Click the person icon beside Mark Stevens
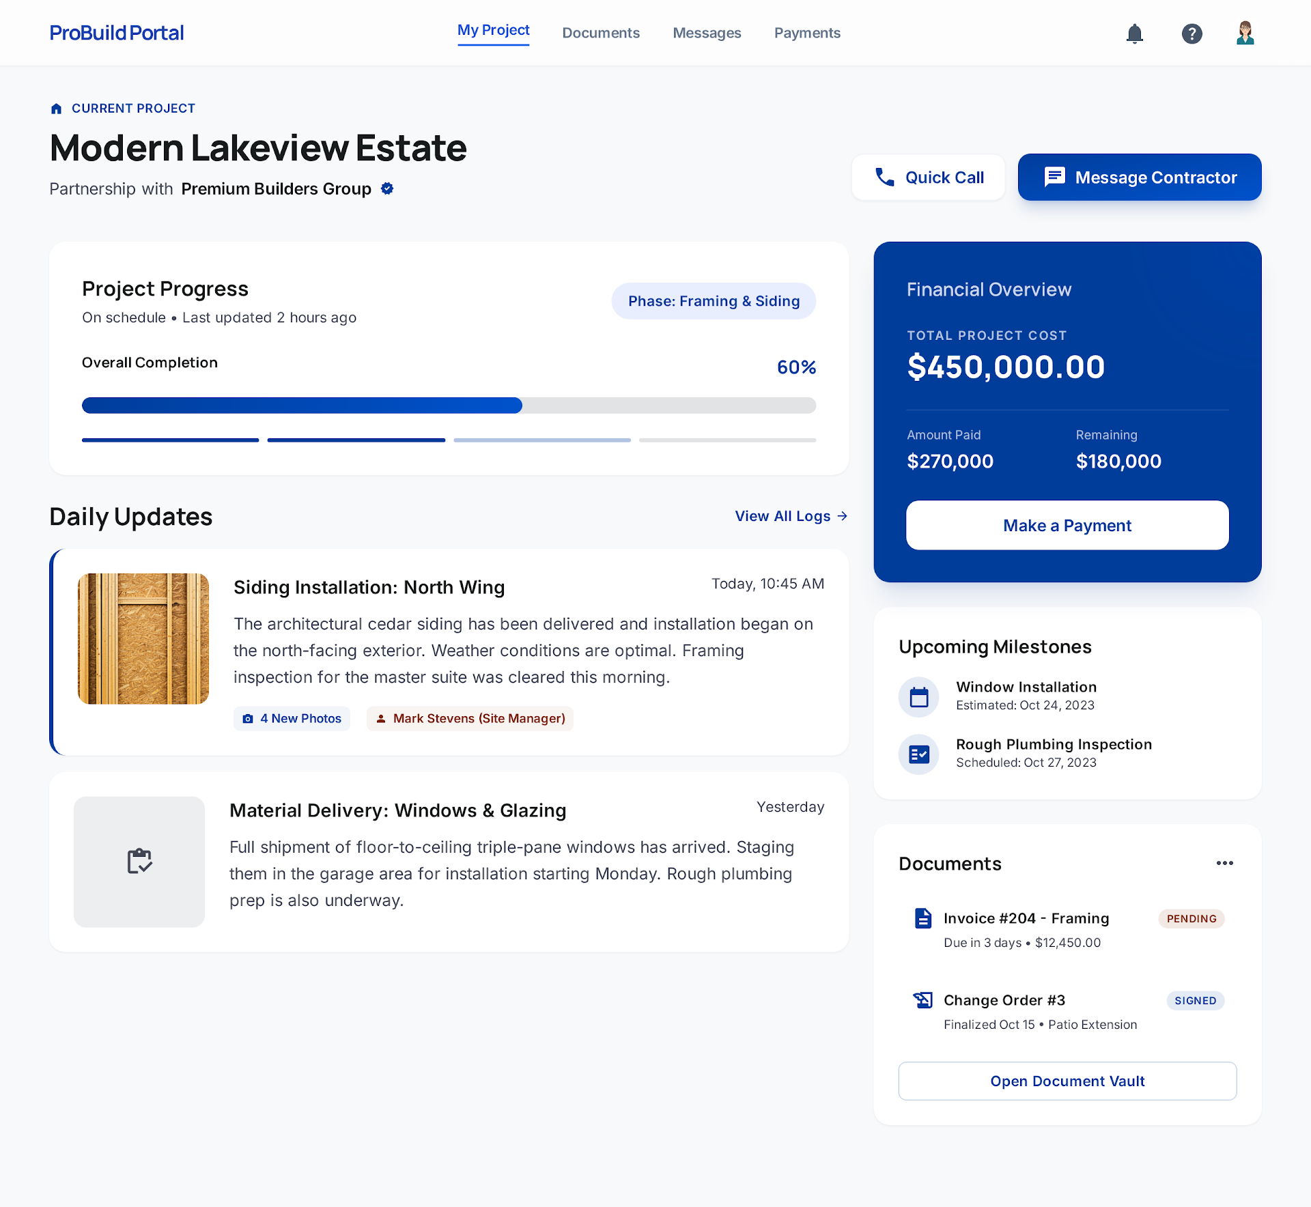1311x1207 pixels. (x=381, y=719)
